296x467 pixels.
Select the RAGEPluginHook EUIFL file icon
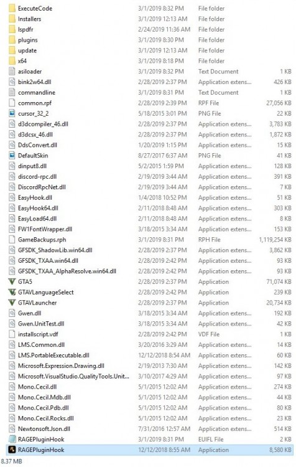[x=12, y=440]
